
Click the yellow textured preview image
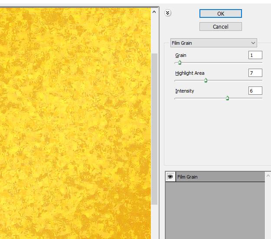[x=74, y=122]
